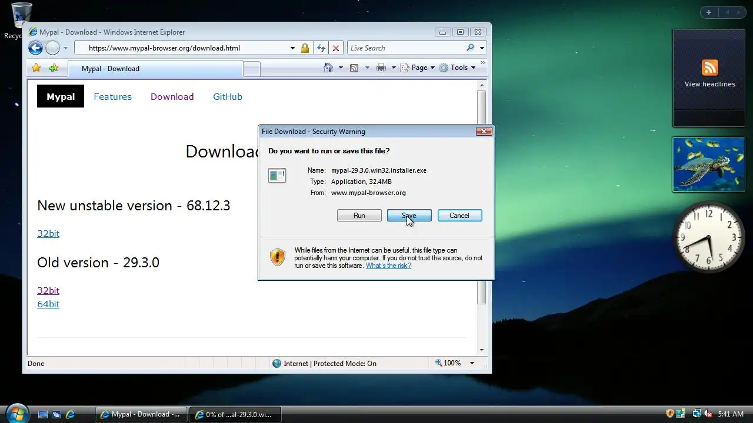The height and width of the screenshot is (423, 753).
Task: Click 32bit link under unstable version 68.12.3
Action: coord(48,233)
